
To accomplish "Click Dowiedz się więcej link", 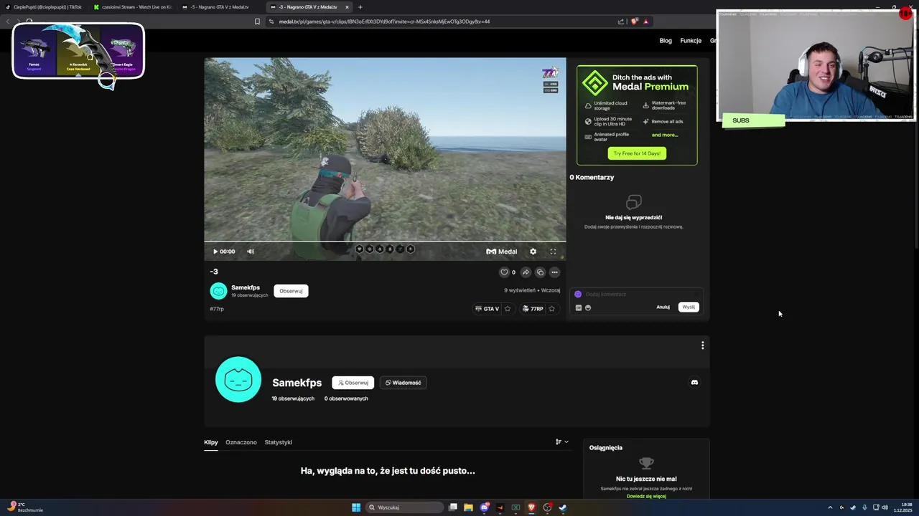I will (646, 496).
